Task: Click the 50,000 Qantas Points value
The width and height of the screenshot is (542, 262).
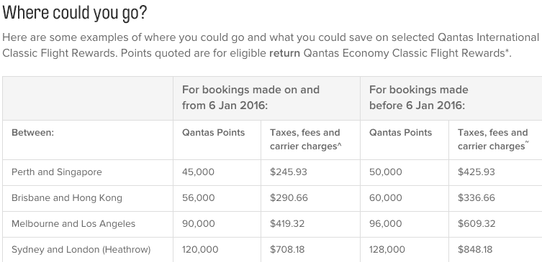Action: point(385,172)
